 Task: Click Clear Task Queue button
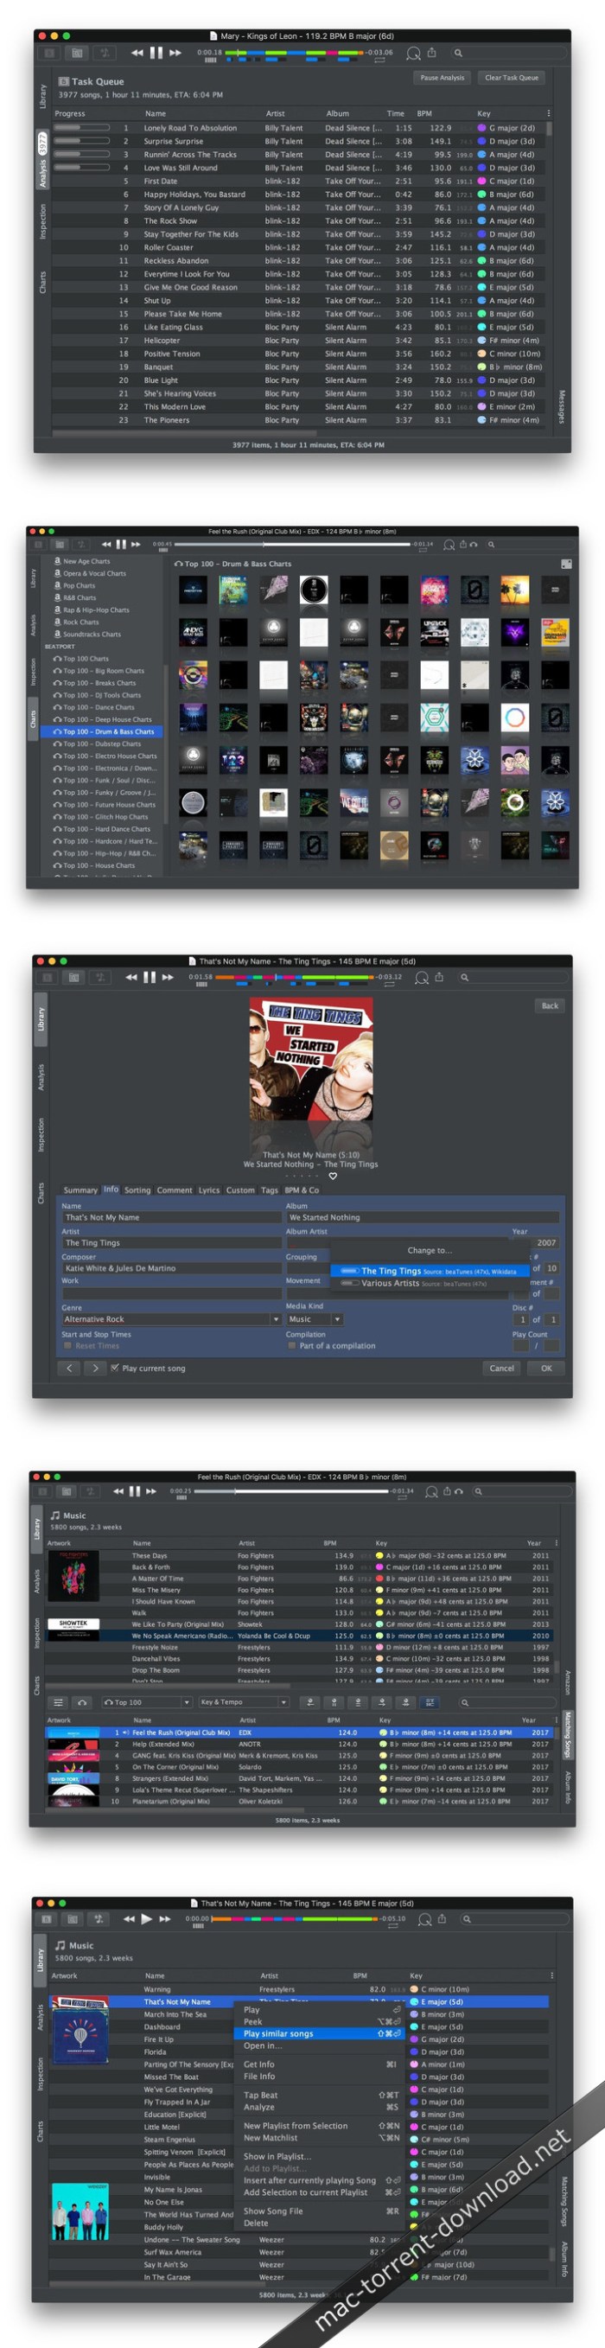coord(511,78)
